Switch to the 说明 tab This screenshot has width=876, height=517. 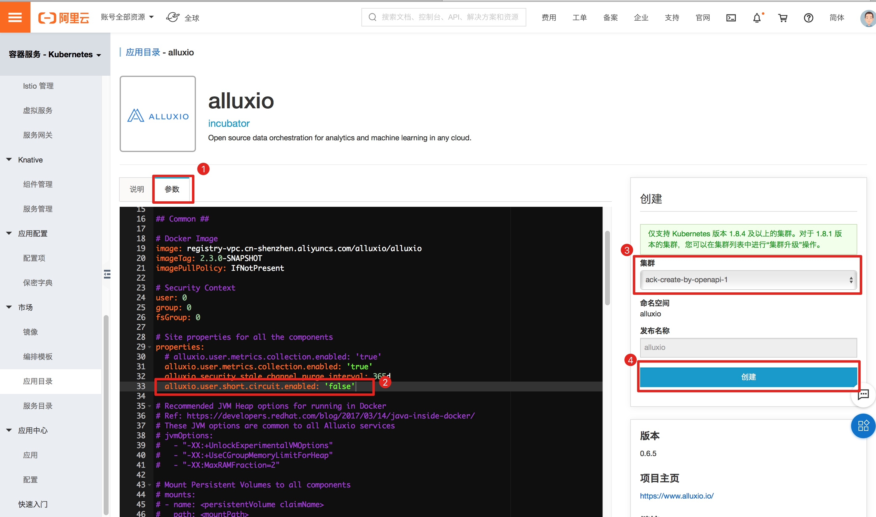[137, 189]
